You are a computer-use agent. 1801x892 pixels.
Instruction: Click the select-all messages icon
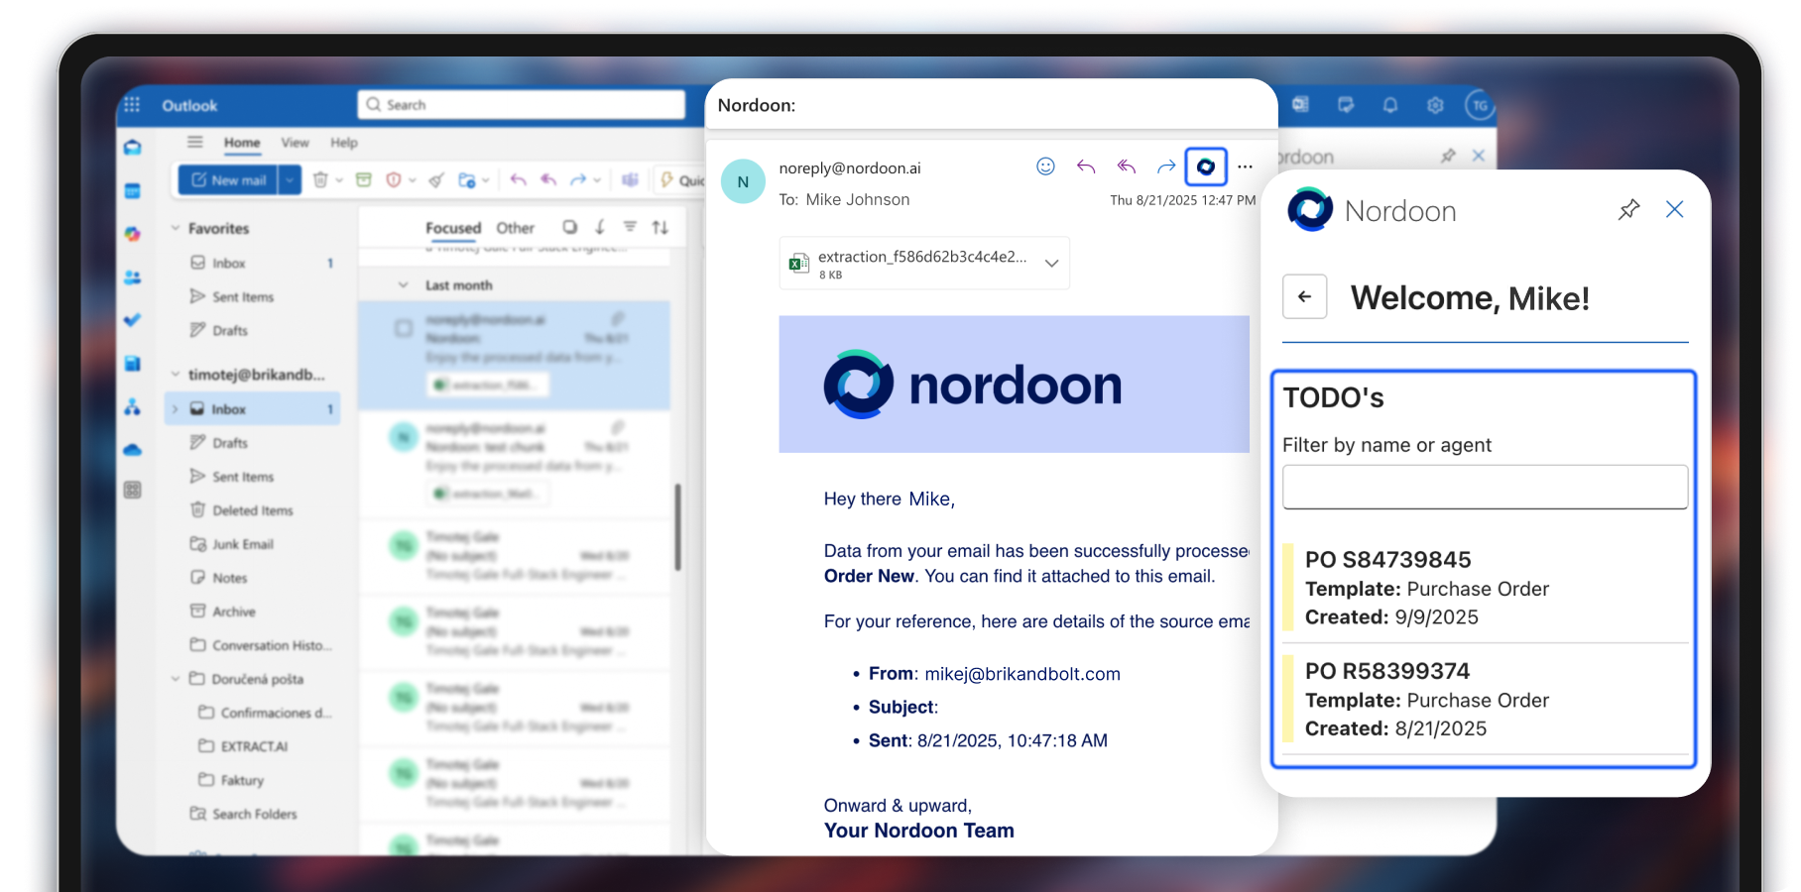pyautogui.click(x=569, y=227)
